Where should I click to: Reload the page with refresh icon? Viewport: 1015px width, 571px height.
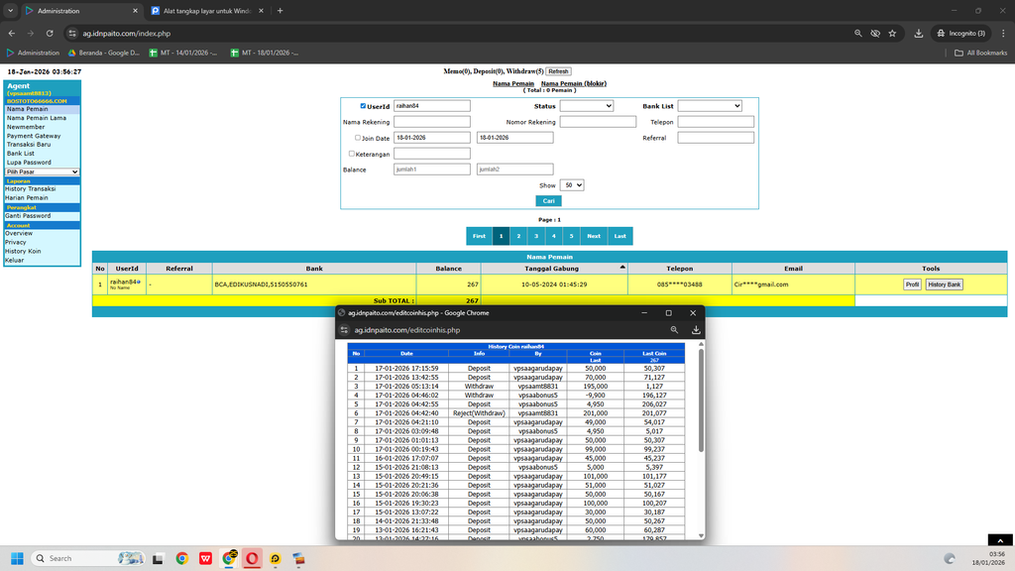(x=50, y=33)
